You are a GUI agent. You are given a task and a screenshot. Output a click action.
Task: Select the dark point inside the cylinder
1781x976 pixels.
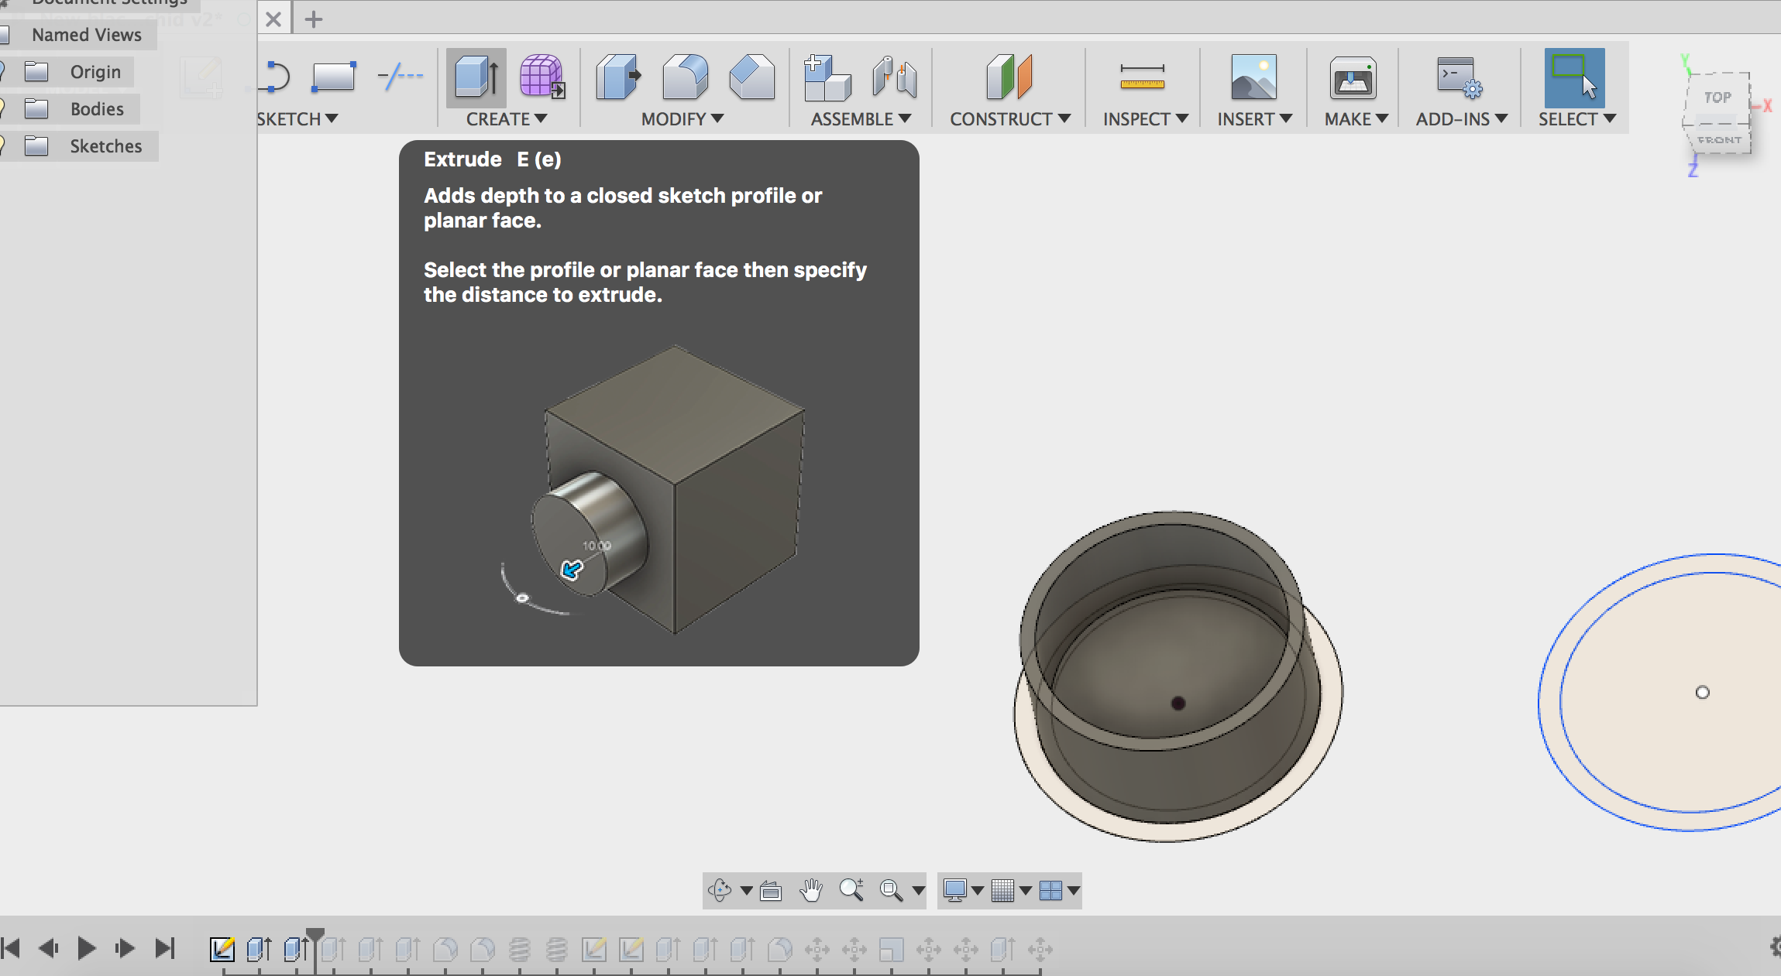pyautogui.click(x=1178, y=703)
